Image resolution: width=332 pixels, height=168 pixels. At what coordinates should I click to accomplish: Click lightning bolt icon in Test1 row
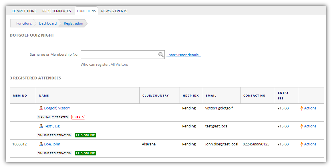(x=301, y=126)
